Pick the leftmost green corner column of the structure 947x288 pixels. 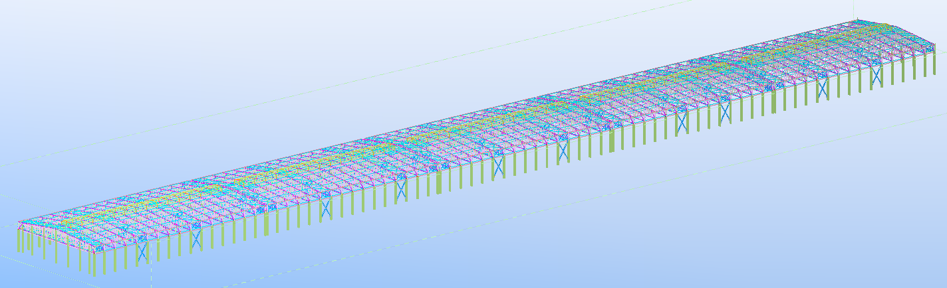(19, 240)
